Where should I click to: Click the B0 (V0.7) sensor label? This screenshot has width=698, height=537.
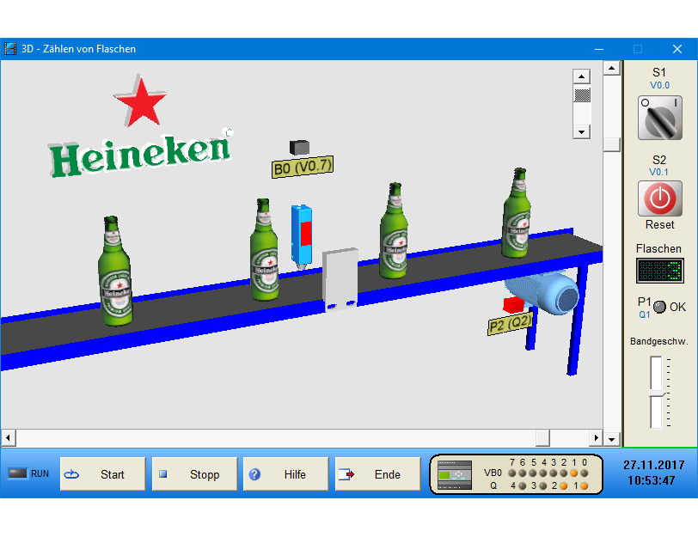[303, 168]
